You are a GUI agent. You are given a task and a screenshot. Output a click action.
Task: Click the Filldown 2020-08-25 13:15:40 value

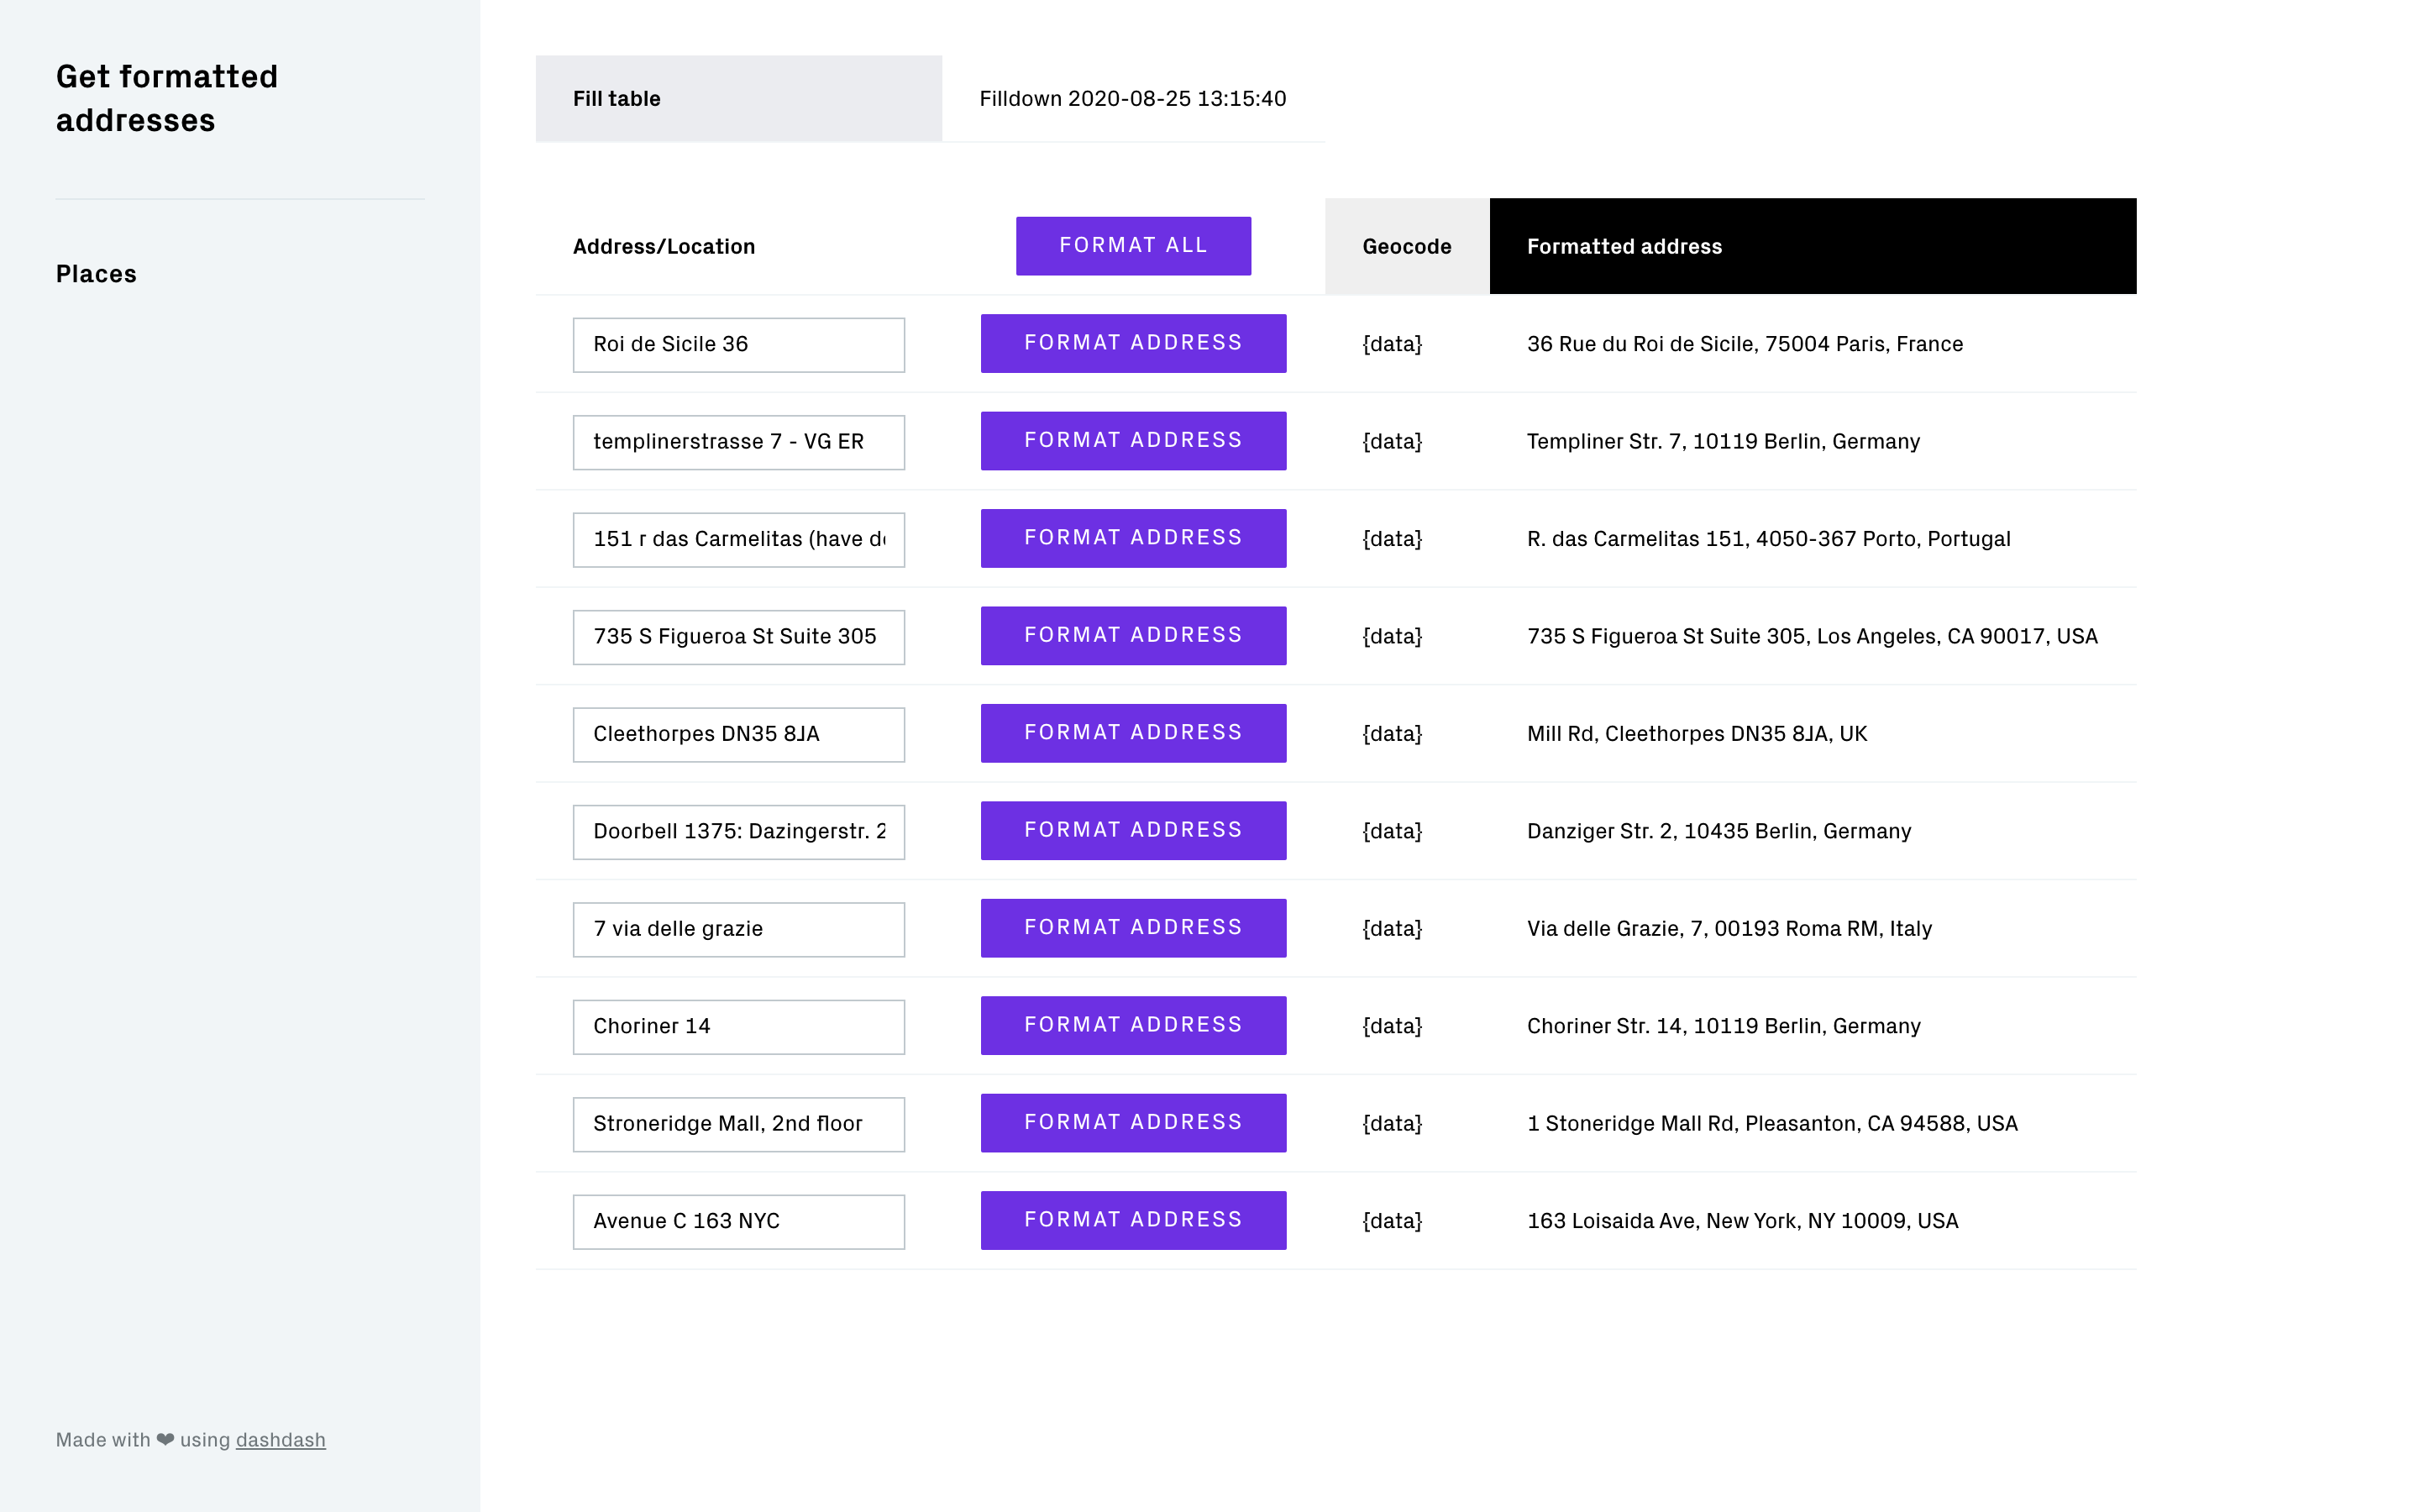point(1132,99)
